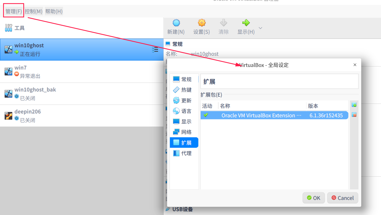Click the win7 machine name
Image resolution: width=381 pixels, height=215 pixels.
pyautogui.click(x=20, y=68)
